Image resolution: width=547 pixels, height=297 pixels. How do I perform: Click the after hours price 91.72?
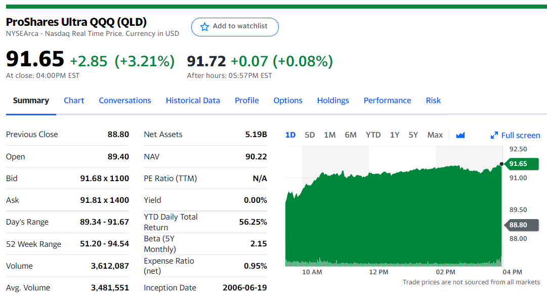(206, 61)
